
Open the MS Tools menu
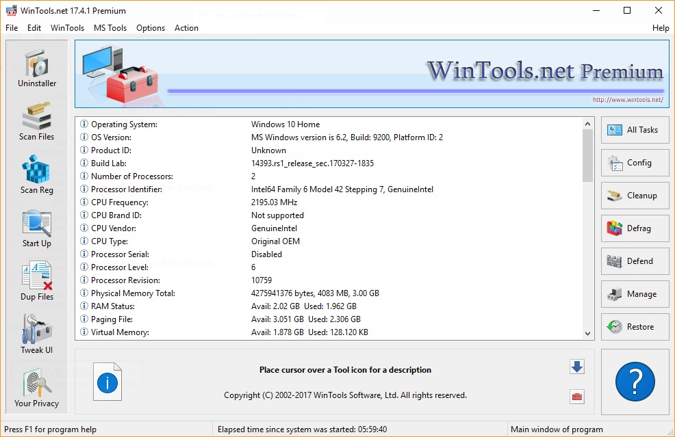[x=110, y=28]
